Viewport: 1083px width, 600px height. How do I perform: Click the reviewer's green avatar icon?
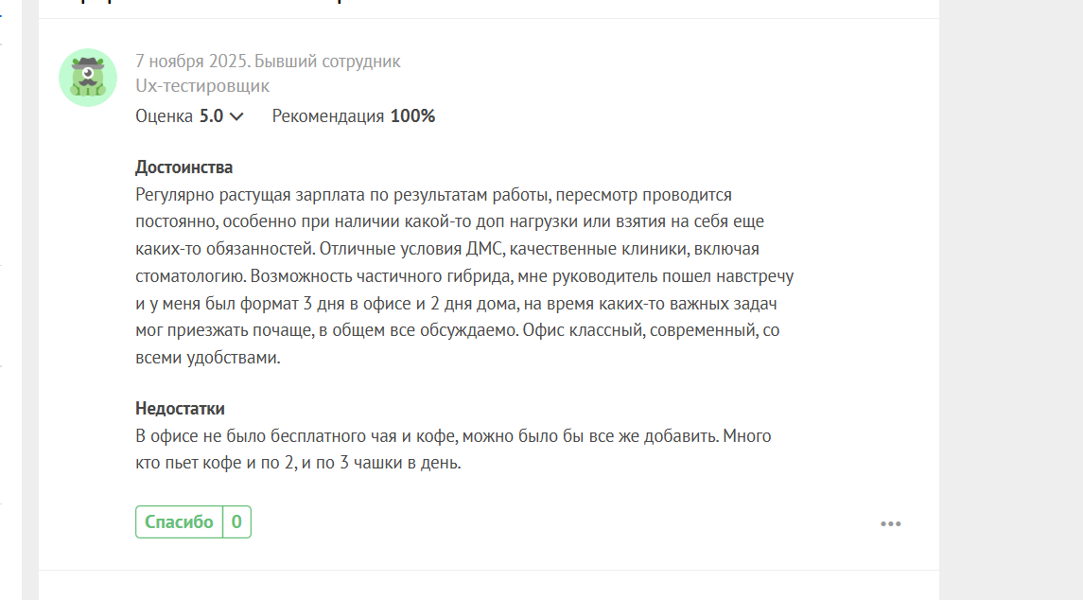pos(88,78)
